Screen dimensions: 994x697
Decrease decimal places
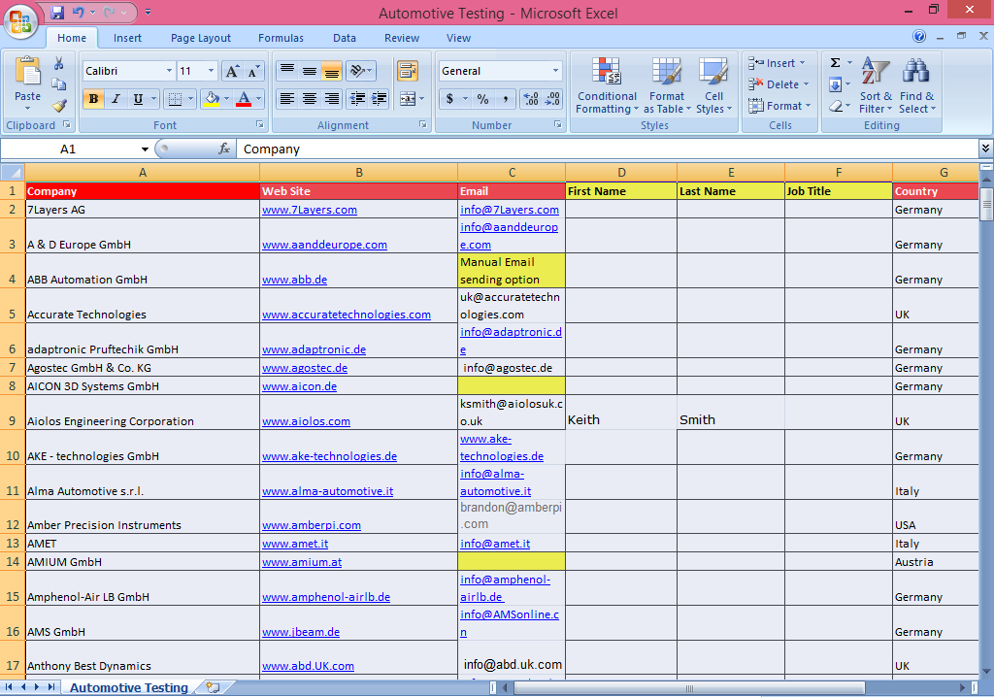tap(552, 98)
